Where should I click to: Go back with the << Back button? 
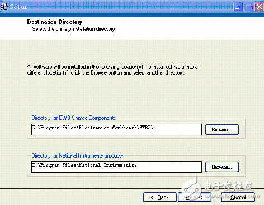[160, 197]
